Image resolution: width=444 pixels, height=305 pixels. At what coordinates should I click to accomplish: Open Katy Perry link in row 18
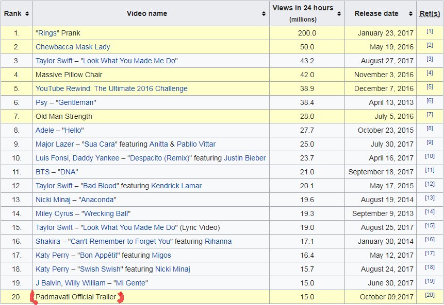53,269
